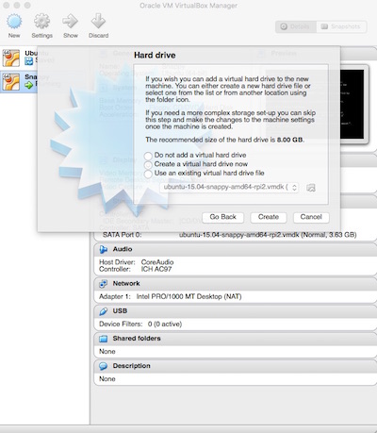The width and height of the screenshot is (377, 433).
Task: Click the window close traffic-light button
Action: [x=7, y=6]
